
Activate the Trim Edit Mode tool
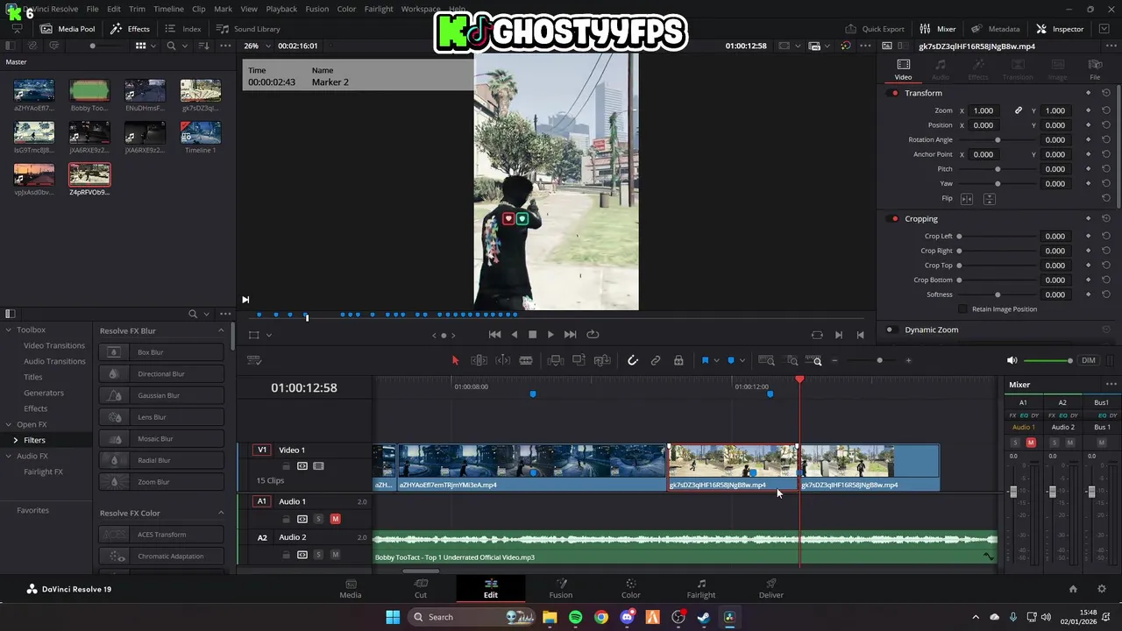coord(479,360)
